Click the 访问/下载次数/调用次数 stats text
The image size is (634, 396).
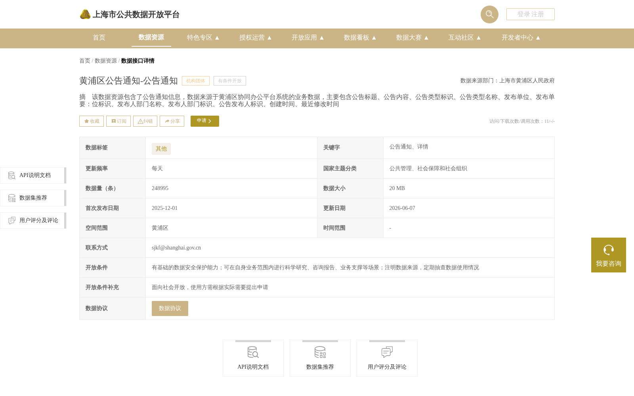click(x=522, y=121)
